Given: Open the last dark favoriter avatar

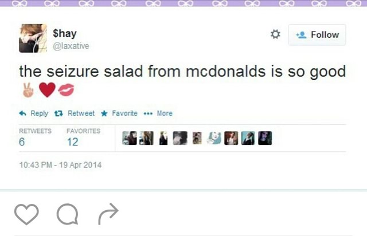Looking at the screenshot, I should (265, 138).
